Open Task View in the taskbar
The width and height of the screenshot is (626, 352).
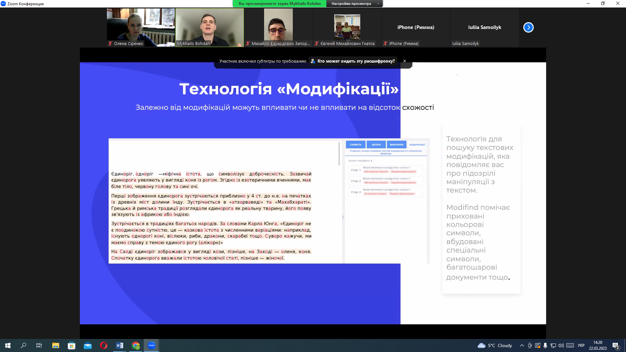39,345
